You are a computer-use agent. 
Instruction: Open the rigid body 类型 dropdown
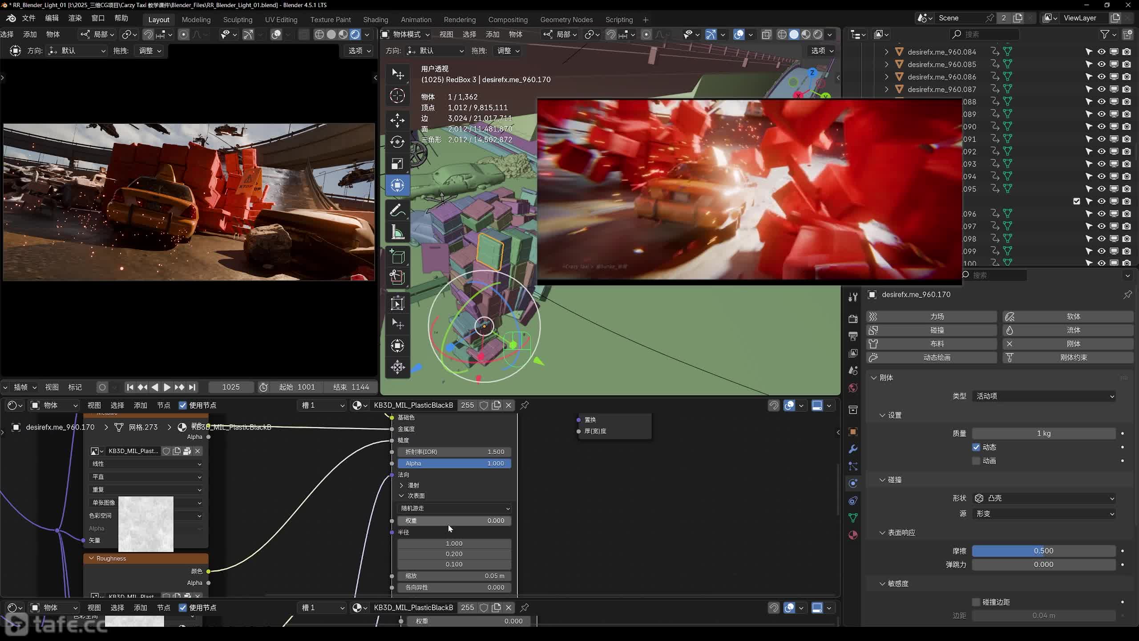pos(1043,396)
